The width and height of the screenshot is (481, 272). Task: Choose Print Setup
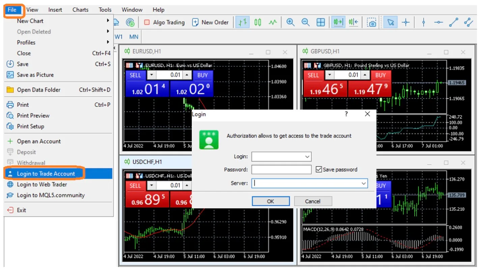59,126
